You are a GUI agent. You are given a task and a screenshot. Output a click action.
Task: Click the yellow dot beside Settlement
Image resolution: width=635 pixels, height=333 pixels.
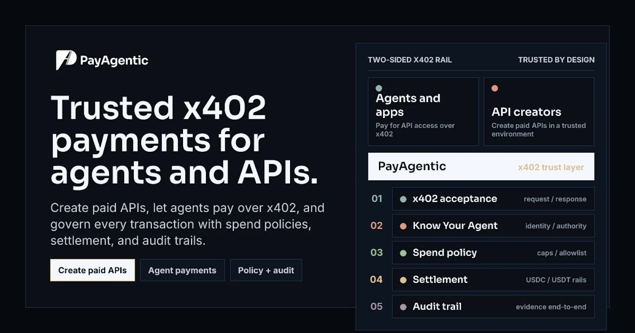point(403,280)
